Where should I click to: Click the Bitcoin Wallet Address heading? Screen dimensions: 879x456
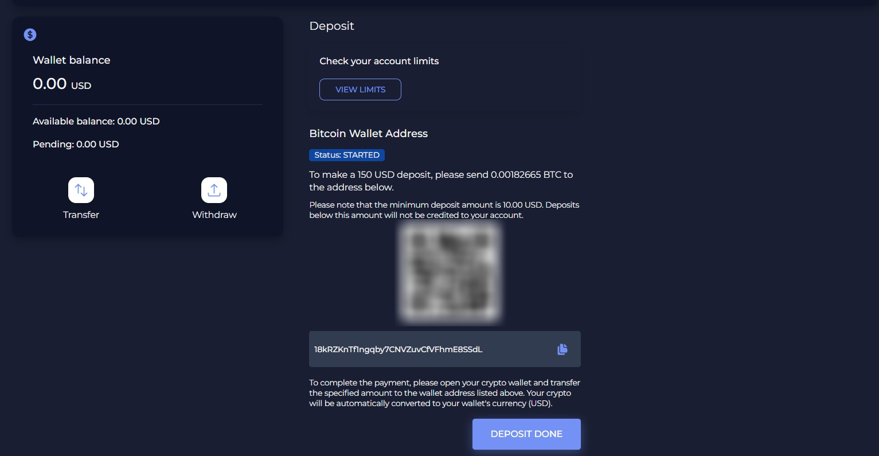[369, 134]
